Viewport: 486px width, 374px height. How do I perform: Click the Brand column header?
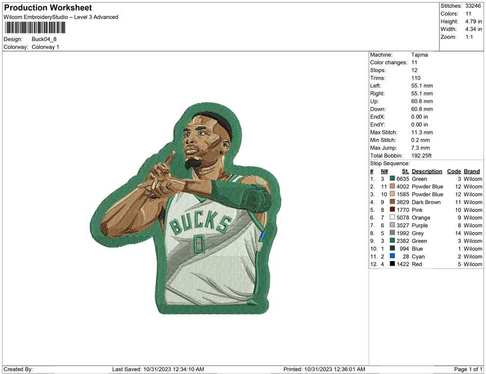pos(472,171)
